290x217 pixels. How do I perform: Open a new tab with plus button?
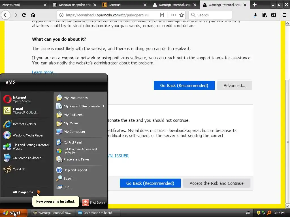pos(255,5)
